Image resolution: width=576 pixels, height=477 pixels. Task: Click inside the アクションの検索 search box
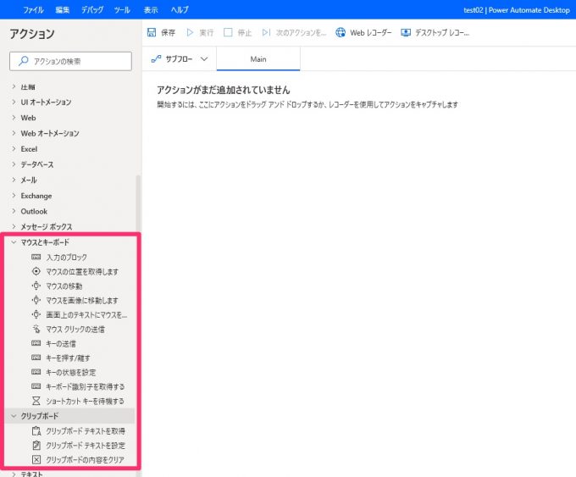coord(70,61)
